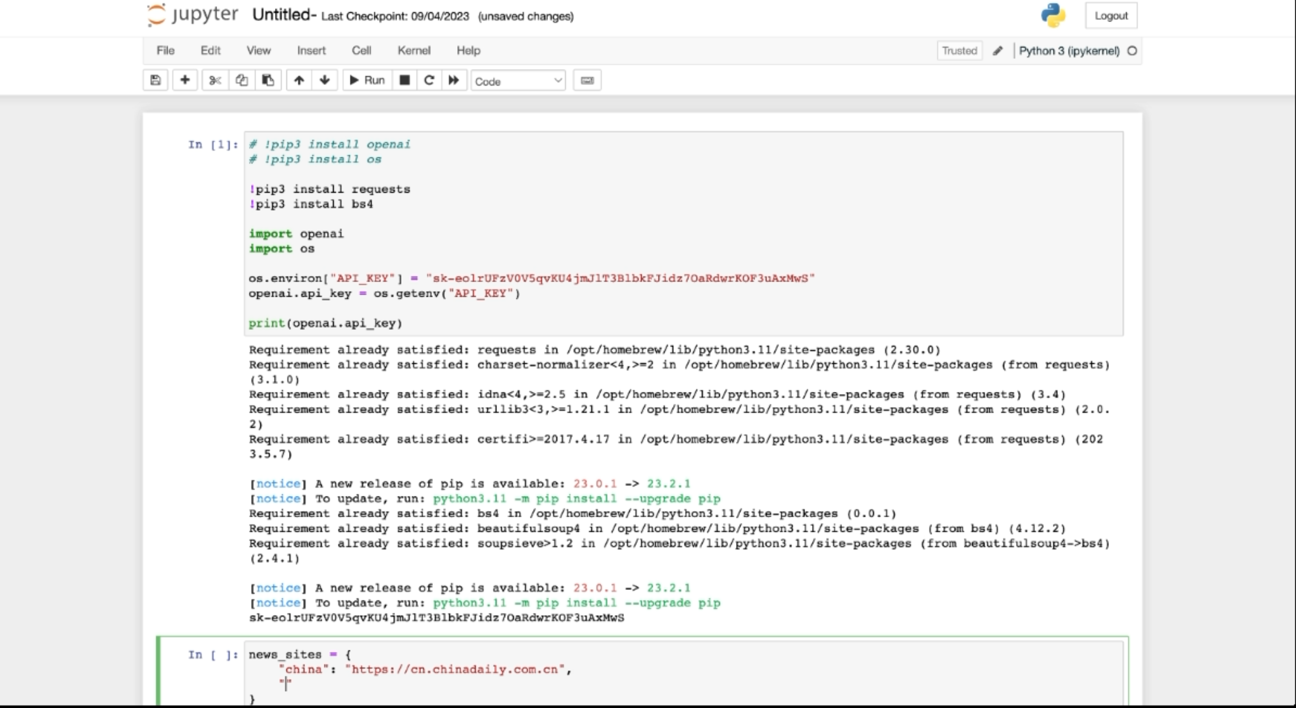Copy selected cells using the copy icon

[241, 80]
